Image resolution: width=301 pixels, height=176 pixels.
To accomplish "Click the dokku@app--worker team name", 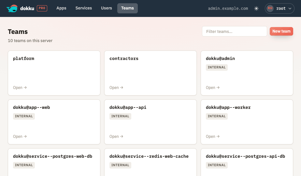I will [x=228, y=108].
